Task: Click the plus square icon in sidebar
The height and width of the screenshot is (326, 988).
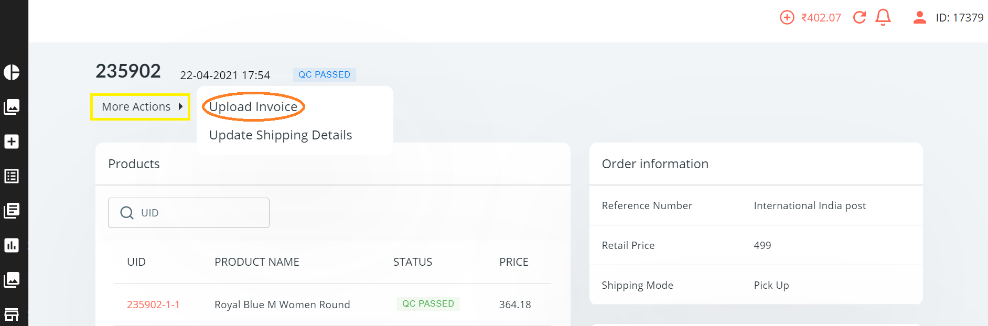Action: pos(12,142)
